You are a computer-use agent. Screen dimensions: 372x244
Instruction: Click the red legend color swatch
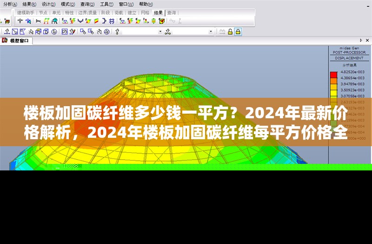pos(333,75)
